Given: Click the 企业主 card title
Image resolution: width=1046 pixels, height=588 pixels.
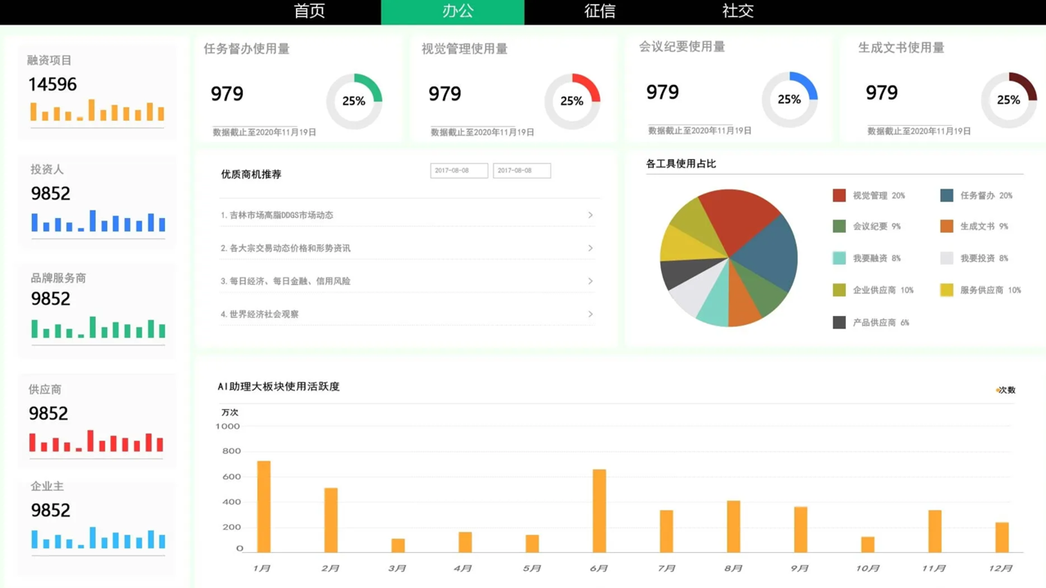Looking at the screenshot, I should tap(47, 486).
